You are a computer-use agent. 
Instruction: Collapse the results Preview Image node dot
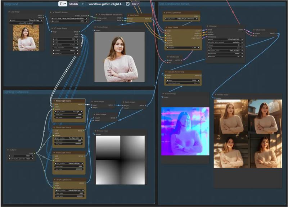point(216,95)
